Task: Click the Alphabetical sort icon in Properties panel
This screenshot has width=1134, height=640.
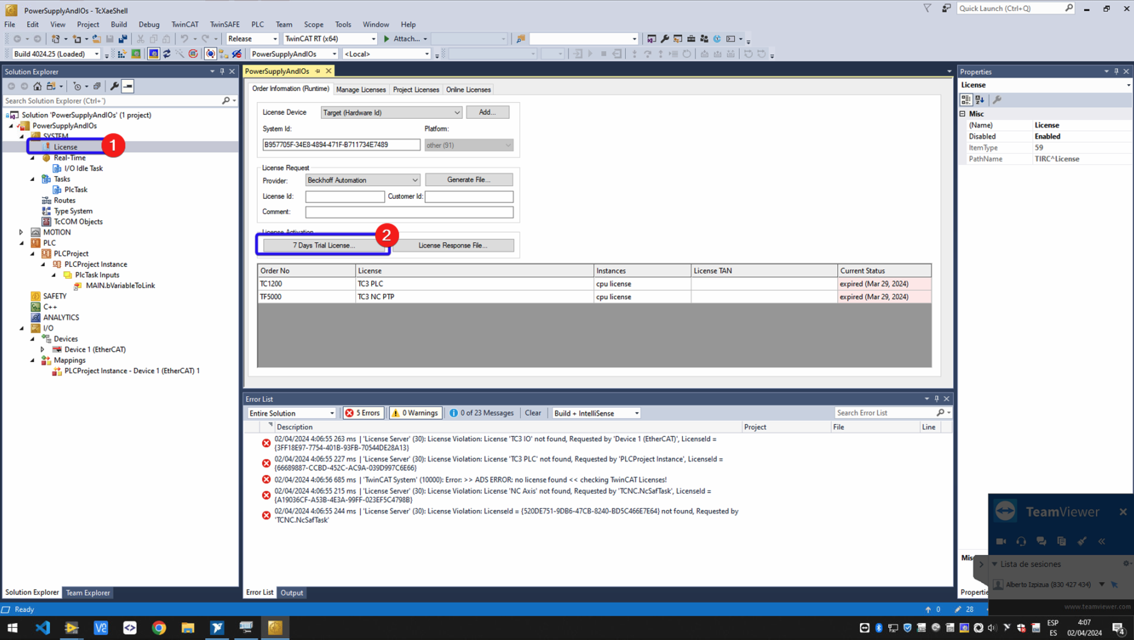Action: pos(980,100)
